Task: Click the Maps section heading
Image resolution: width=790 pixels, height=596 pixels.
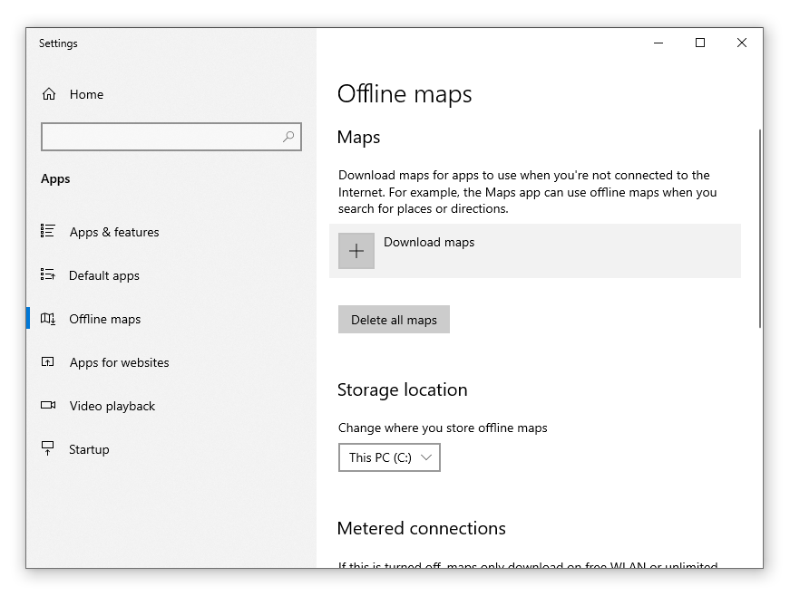Action: (359, 138)
